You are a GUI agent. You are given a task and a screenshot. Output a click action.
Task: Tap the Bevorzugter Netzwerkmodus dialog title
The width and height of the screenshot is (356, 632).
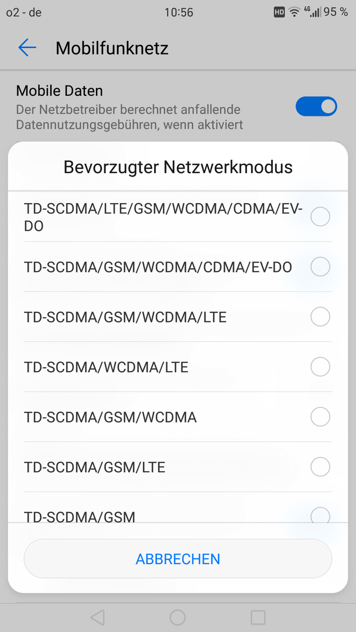178,167
